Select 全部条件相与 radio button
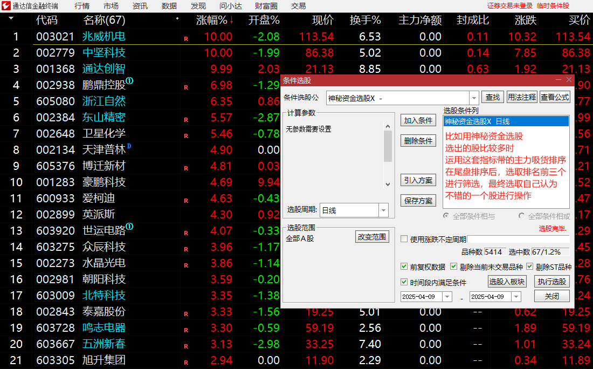Image resolution: width=593 pixels, height=369 pixels. click(446, 216)
